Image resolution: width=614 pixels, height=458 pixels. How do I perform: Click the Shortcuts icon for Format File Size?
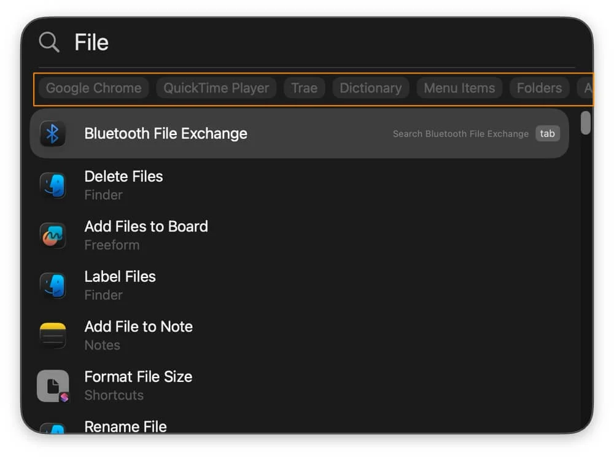click(53, 386)
